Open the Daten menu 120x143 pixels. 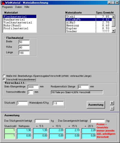coord(19,7)
